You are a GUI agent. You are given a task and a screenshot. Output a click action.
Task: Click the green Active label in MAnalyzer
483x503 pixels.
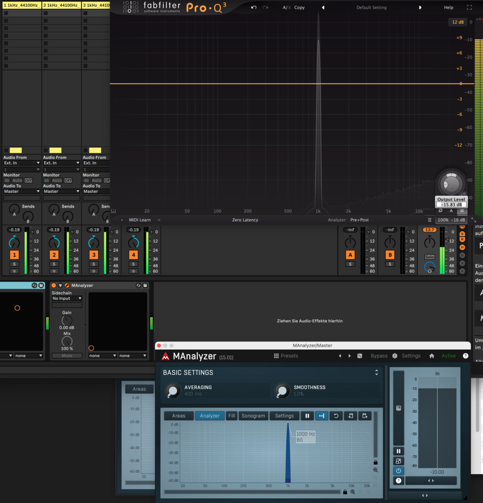click(448, 356)
